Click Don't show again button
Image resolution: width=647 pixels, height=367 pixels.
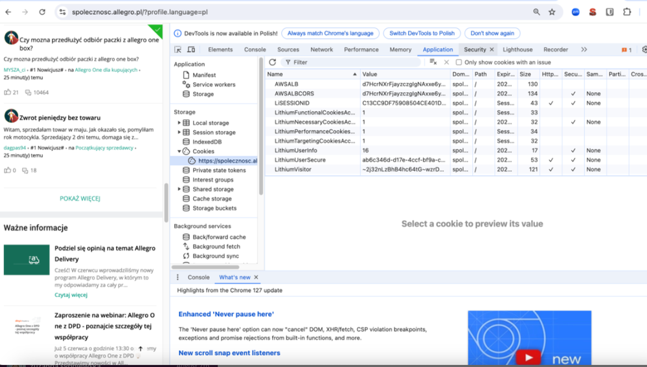tap(492, 33)
